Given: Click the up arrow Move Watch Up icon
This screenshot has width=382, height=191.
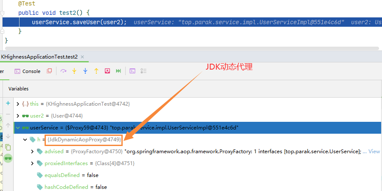Looking at the screenshot, I should point(8,125).
